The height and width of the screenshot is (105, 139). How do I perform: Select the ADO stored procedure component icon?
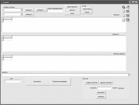[128, 7]
